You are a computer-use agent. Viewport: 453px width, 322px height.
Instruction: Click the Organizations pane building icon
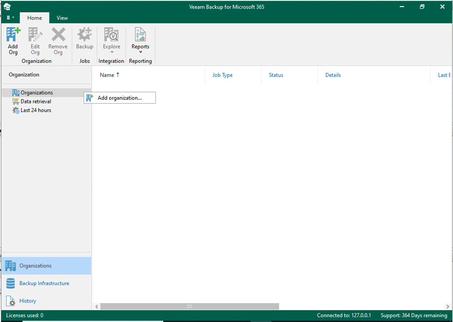(x=11, y=266)
